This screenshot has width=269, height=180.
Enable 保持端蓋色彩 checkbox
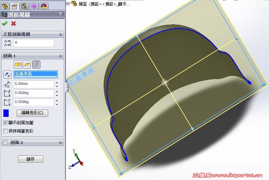click(5, 131)
